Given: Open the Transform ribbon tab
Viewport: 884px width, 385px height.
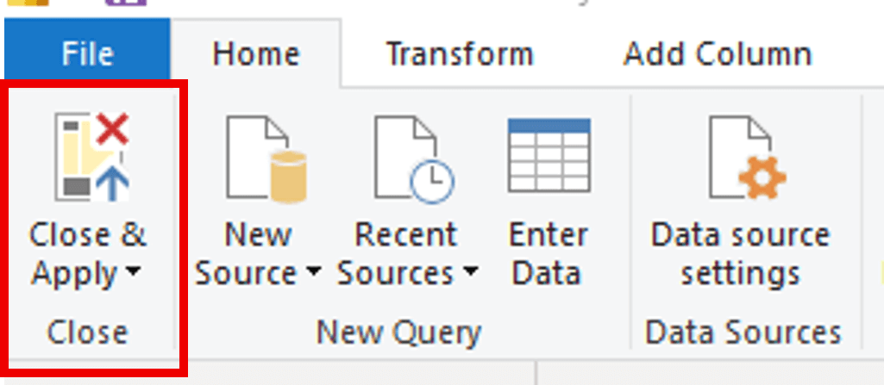Looking at the screenshot, I should click(460, 54).
